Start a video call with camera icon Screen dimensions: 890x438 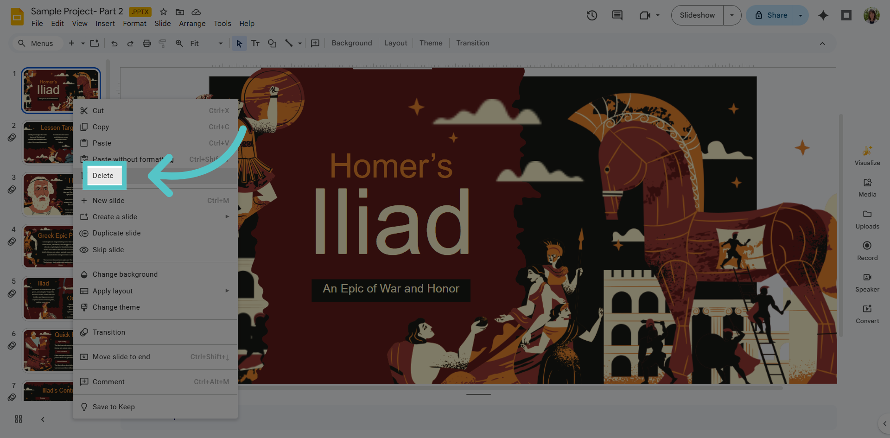pos(645,15)
